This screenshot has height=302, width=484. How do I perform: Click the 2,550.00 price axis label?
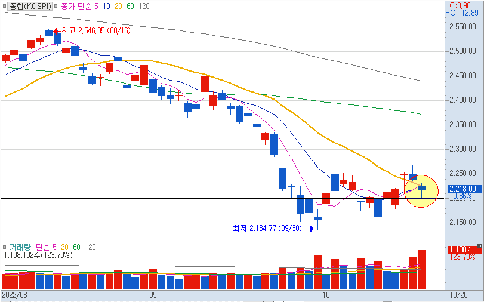[463, 27]
